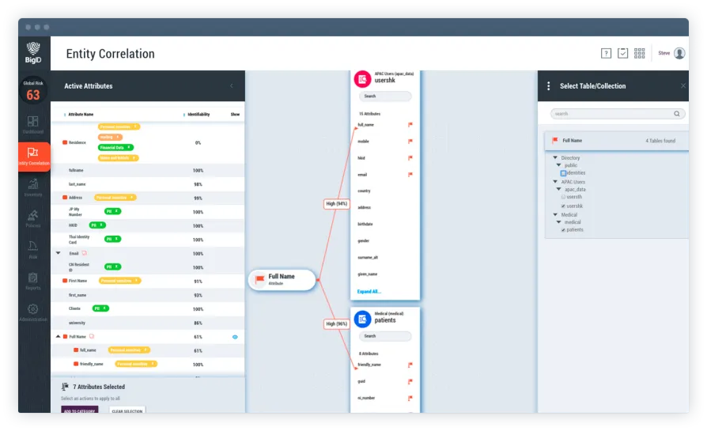Image resolution: width=707 pixels, height=431 pixels.
Task: Open the Risk sidebar section
Action: [x=32, y=249]
